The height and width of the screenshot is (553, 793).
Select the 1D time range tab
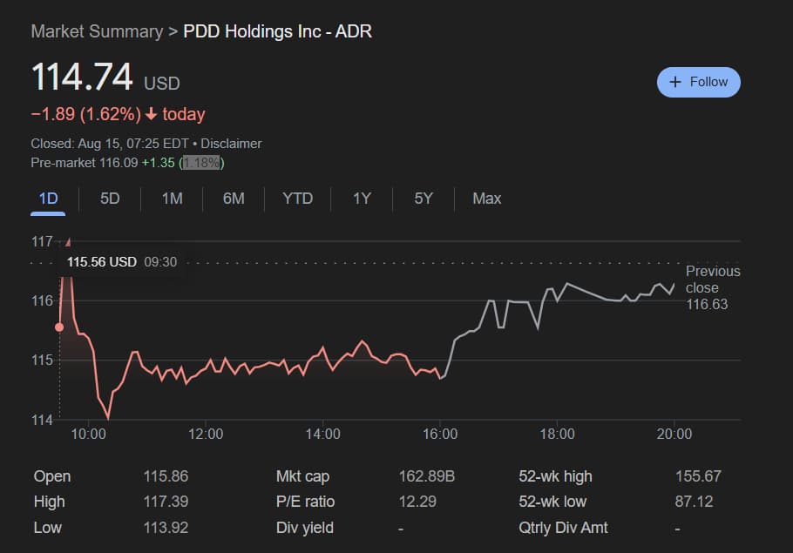[48, 199]
